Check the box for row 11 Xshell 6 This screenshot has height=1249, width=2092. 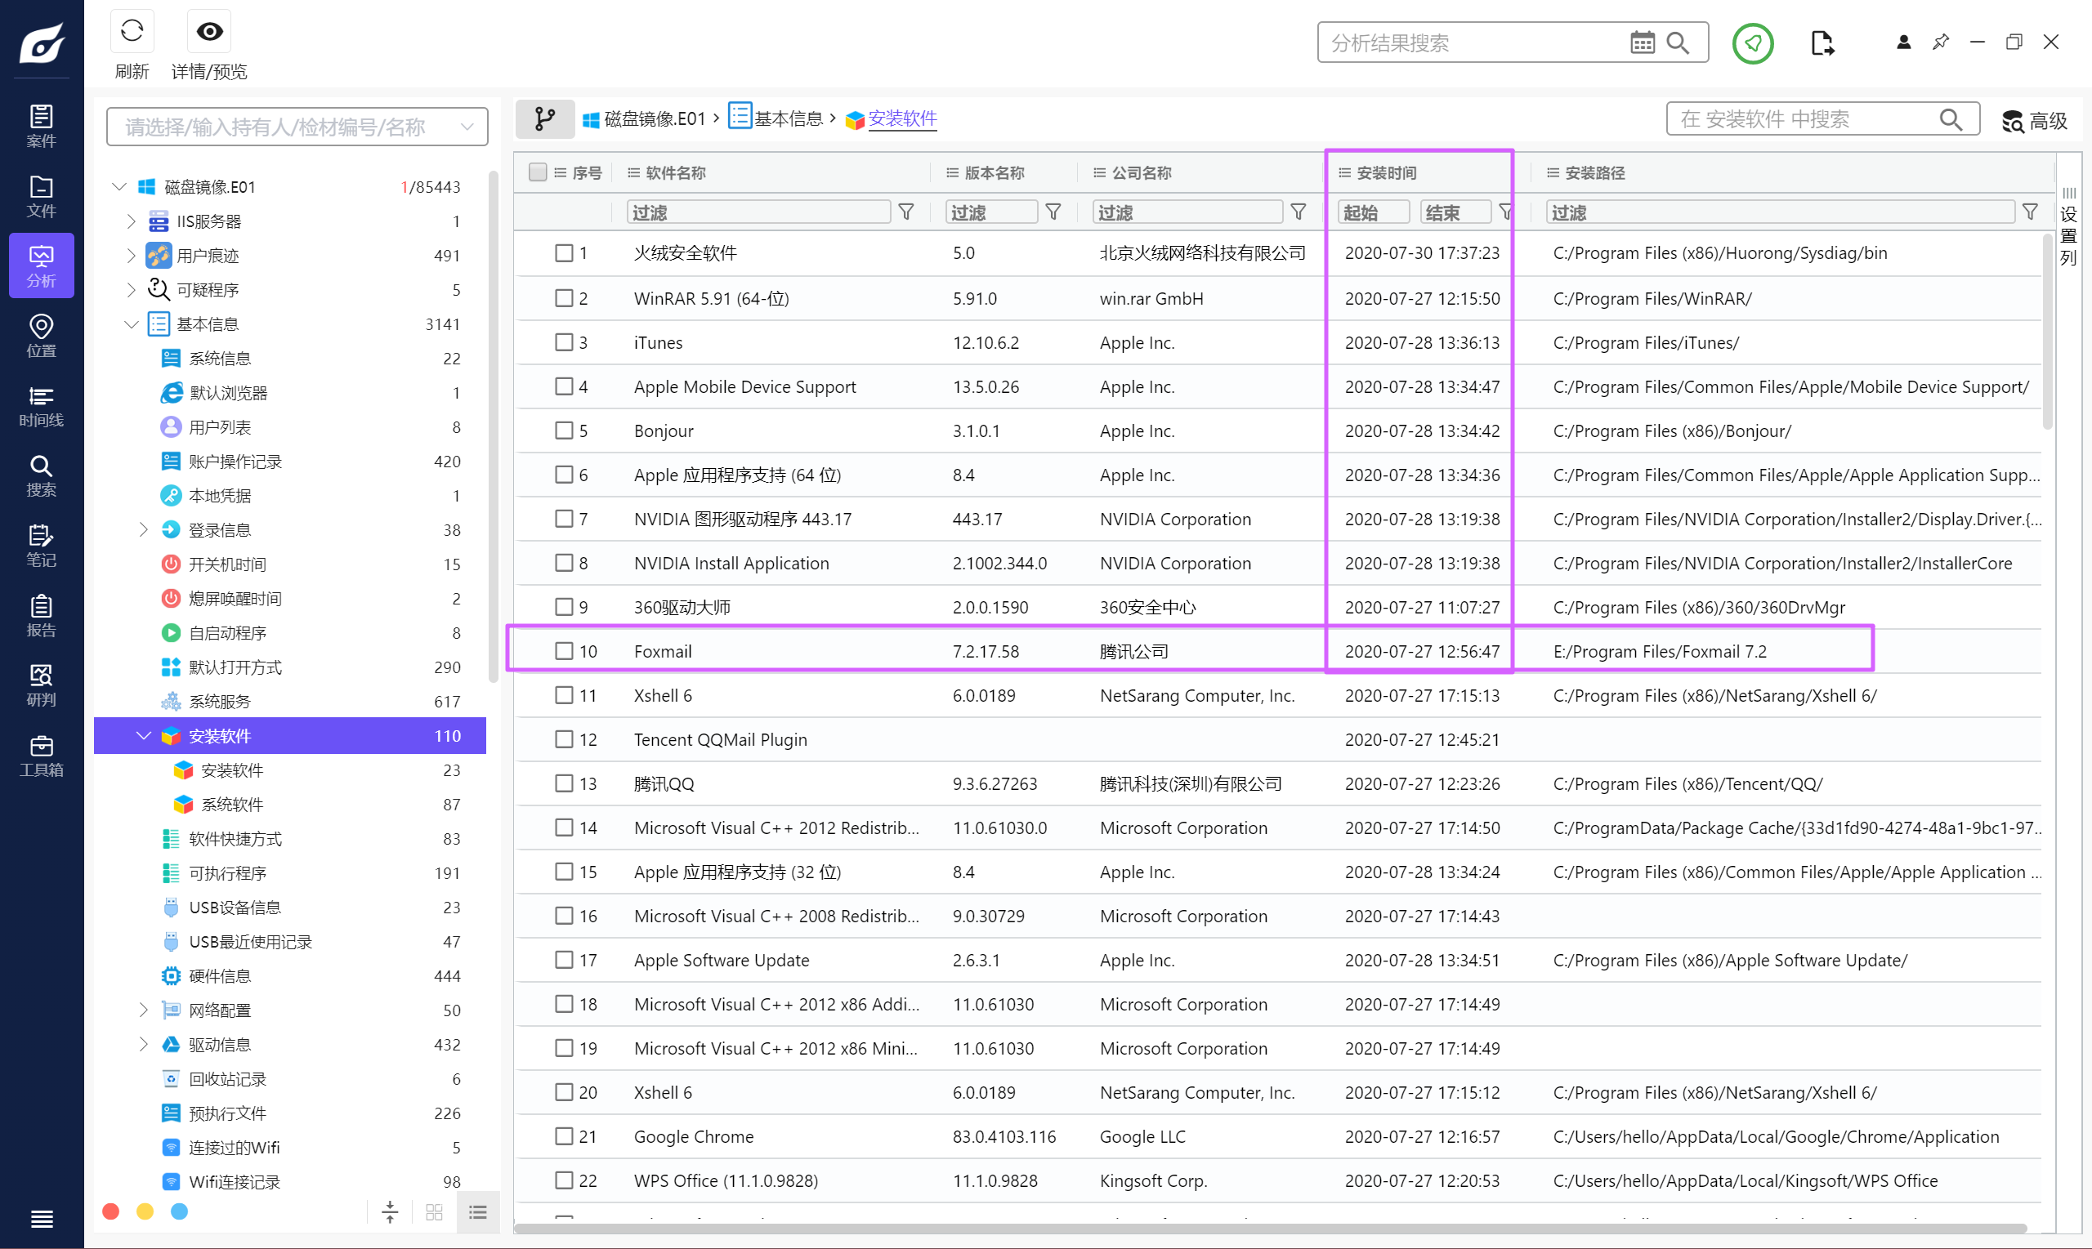[x=564, y=695]
